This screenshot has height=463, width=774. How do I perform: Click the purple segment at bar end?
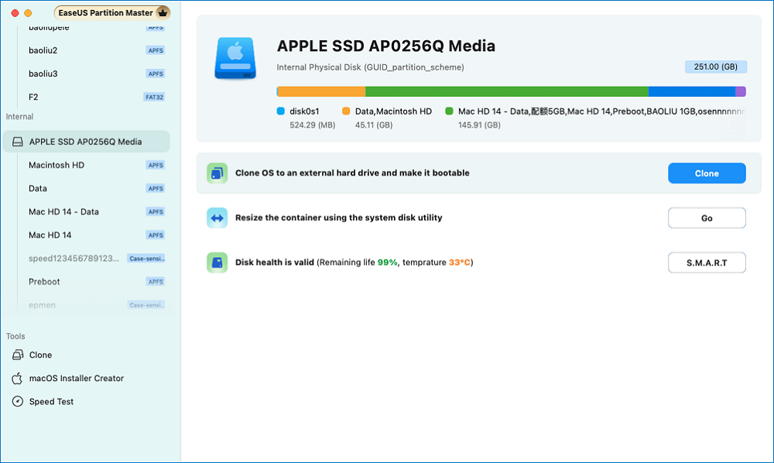(x=741, y=91)
